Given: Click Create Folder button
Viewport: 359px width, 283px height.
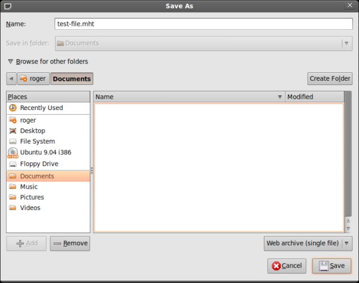Looking at the screenshot, I should (x=330, y=79).
